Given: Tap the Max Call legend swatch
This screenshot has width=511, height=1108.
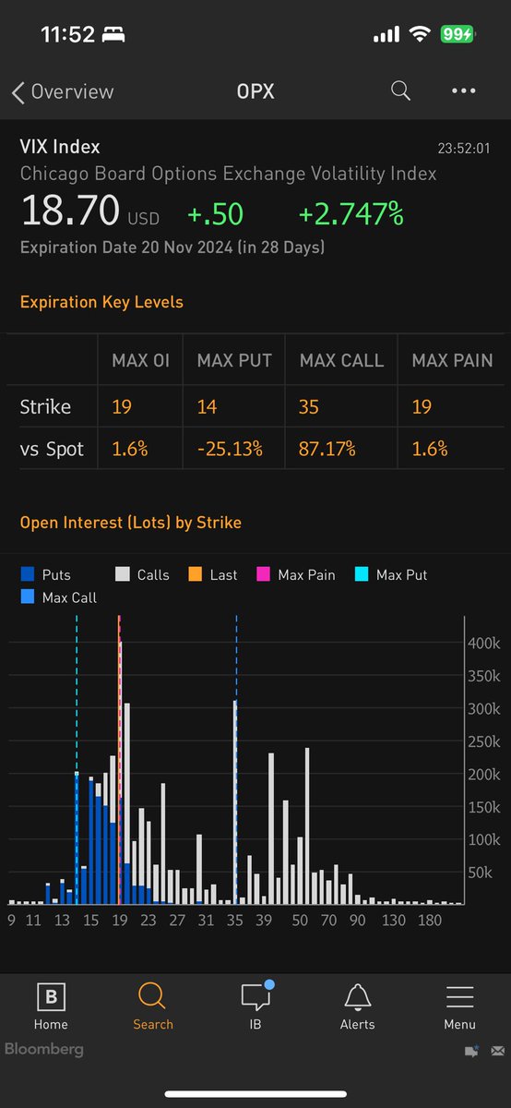Looking at the screenshot, I should tap(28, 597).
